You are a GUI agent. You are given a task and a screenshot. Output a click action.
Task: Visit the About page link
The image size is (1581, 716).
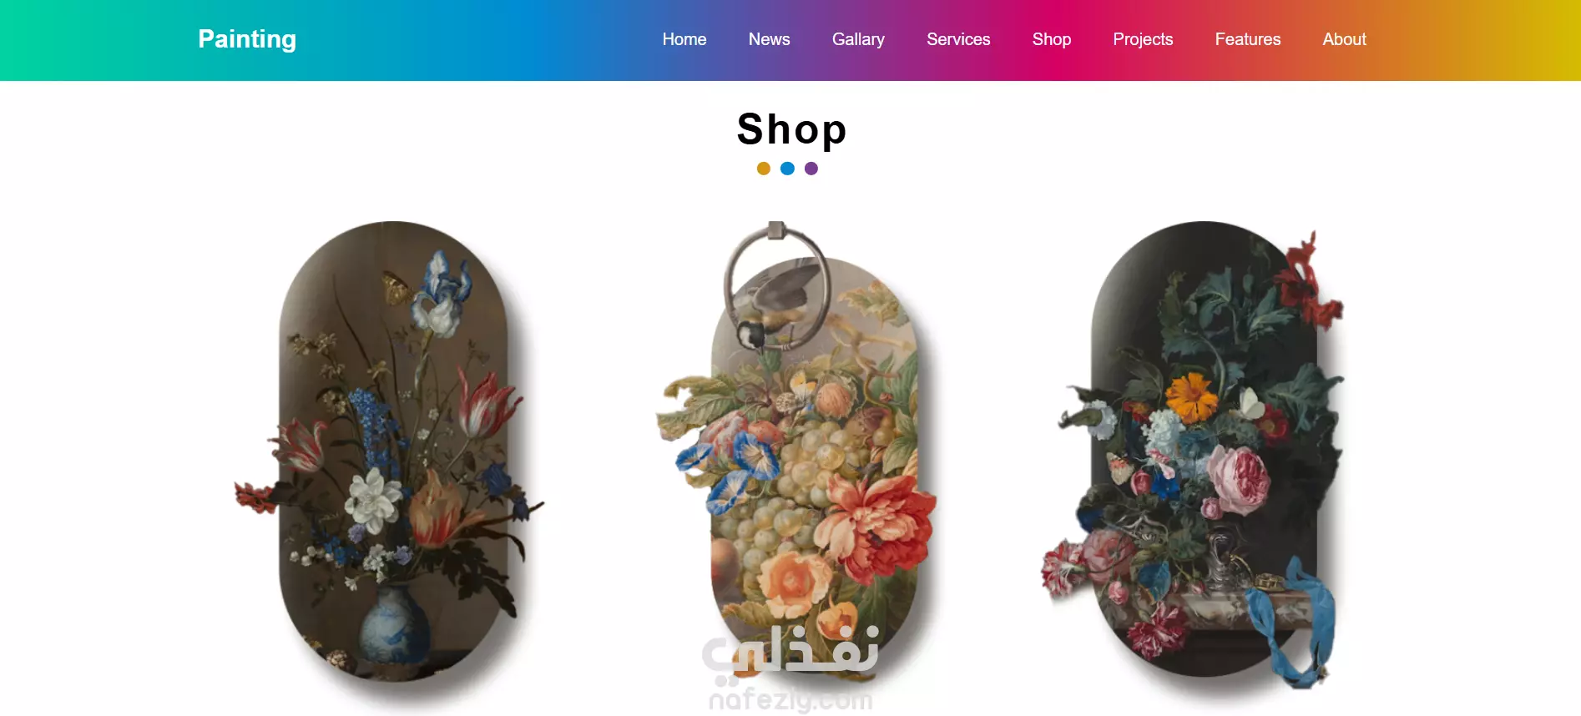[x=1344, y=39]
